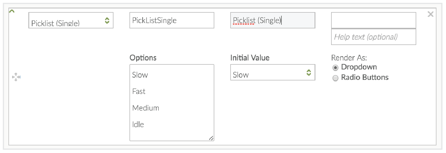Collapse the field row with the green chevron
446x153 pixels.
(x=12, y=12)
